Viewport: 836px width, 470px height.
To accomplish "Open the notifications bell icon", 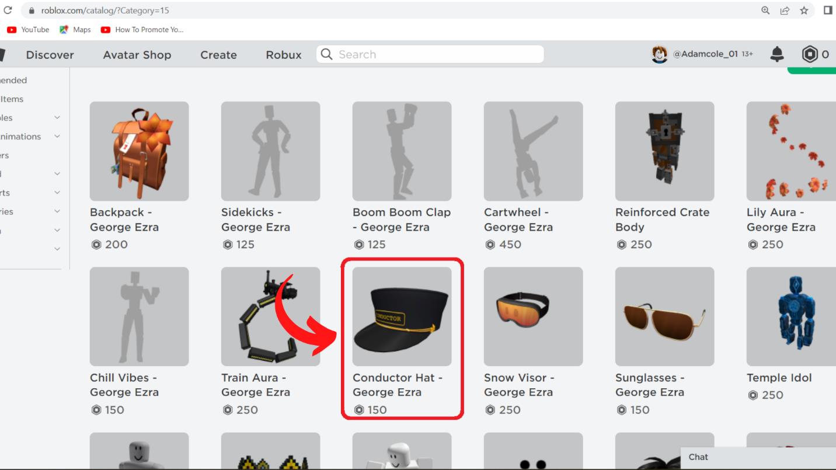I will 777,54.
